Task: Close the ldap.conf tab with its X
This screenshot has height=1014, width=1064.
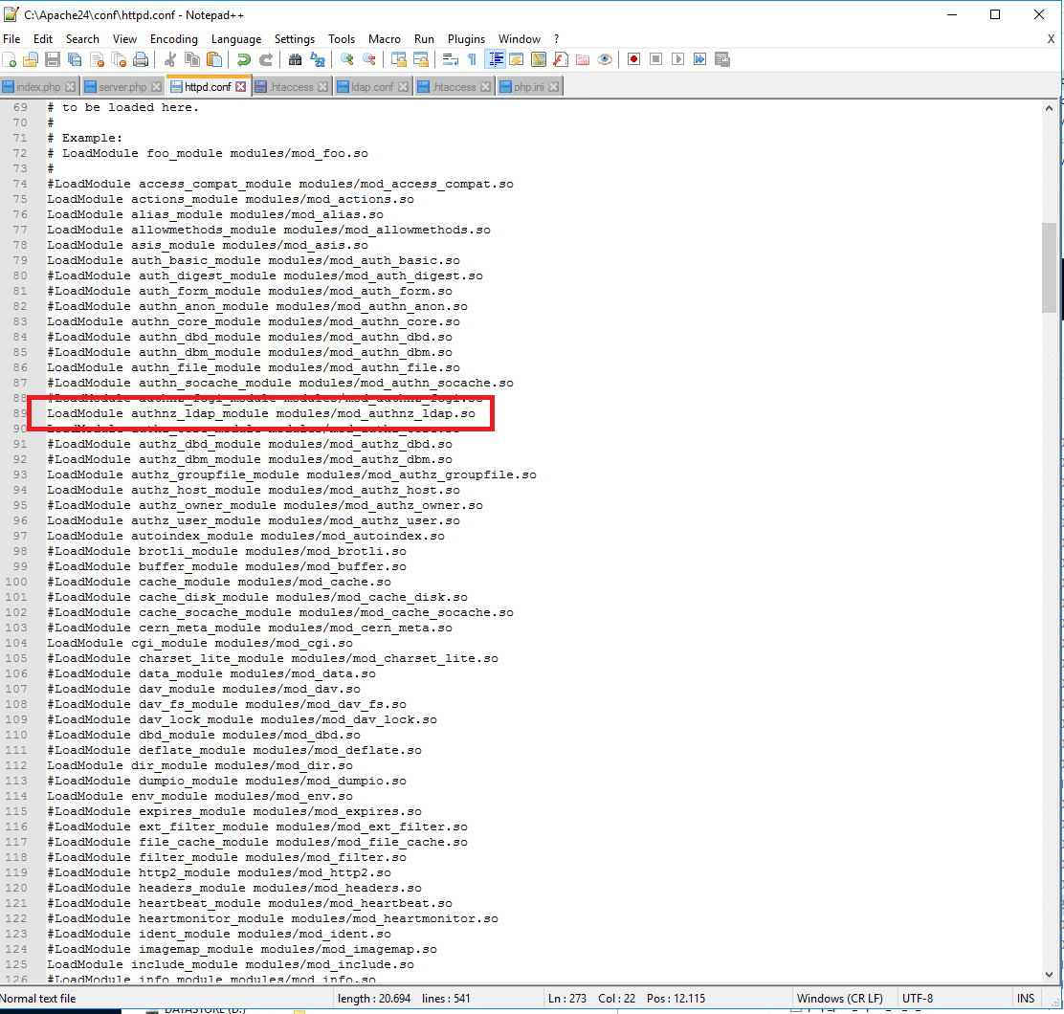Action: coord(404,87)
